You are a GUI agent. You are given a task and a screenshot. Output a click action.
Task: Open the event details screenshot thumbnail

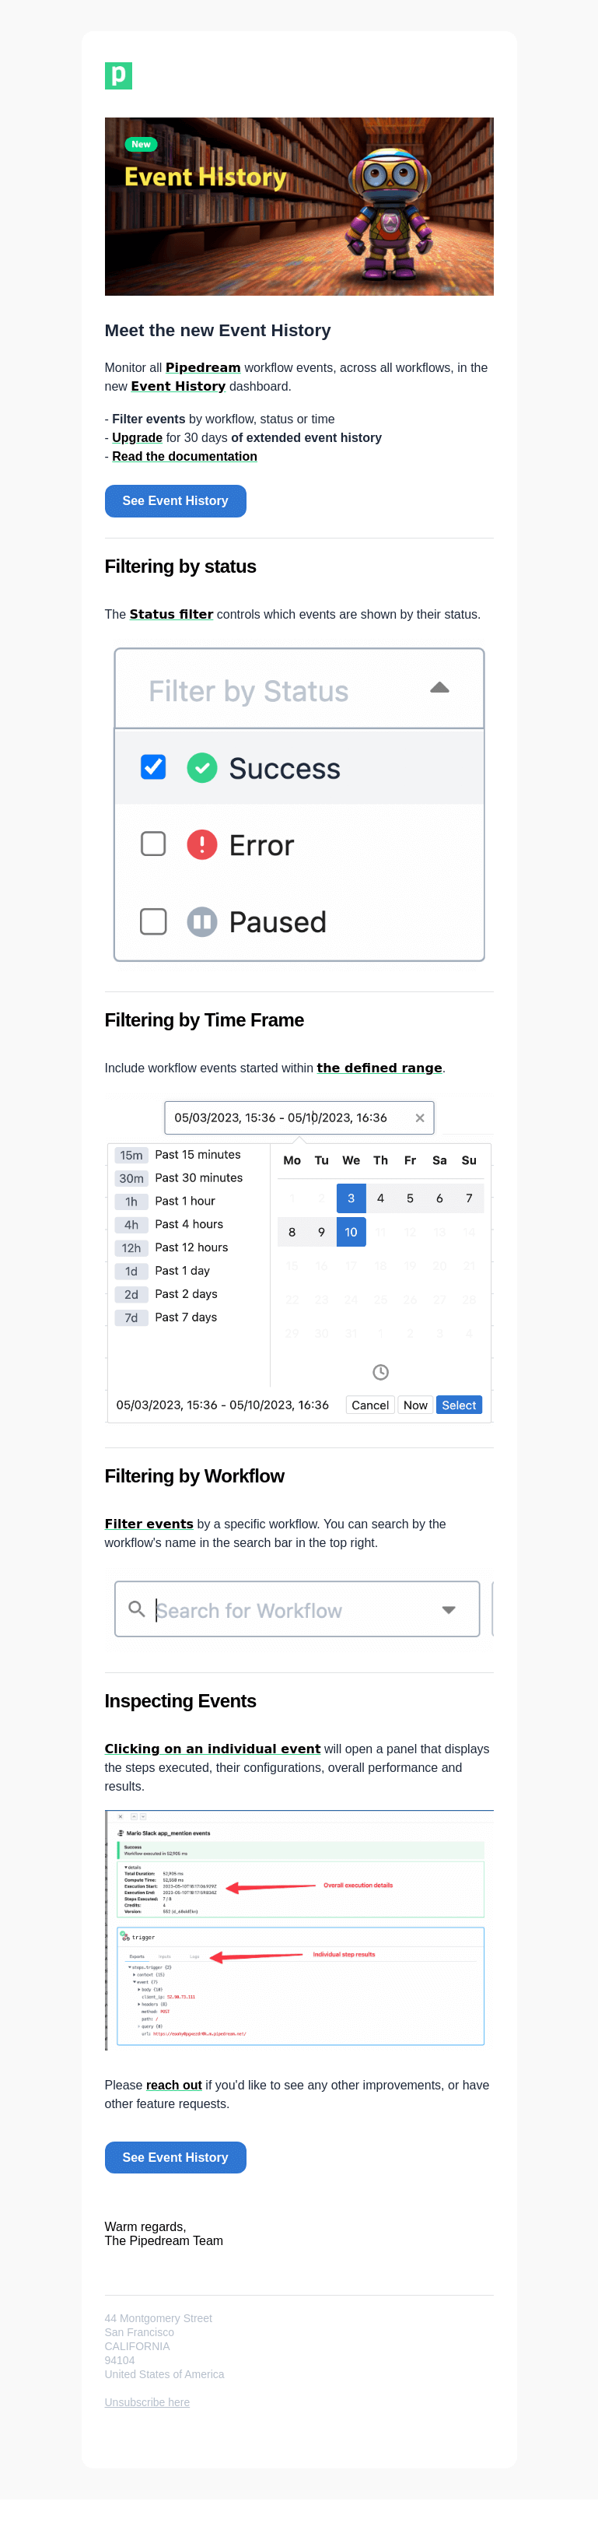[299, 1930]
